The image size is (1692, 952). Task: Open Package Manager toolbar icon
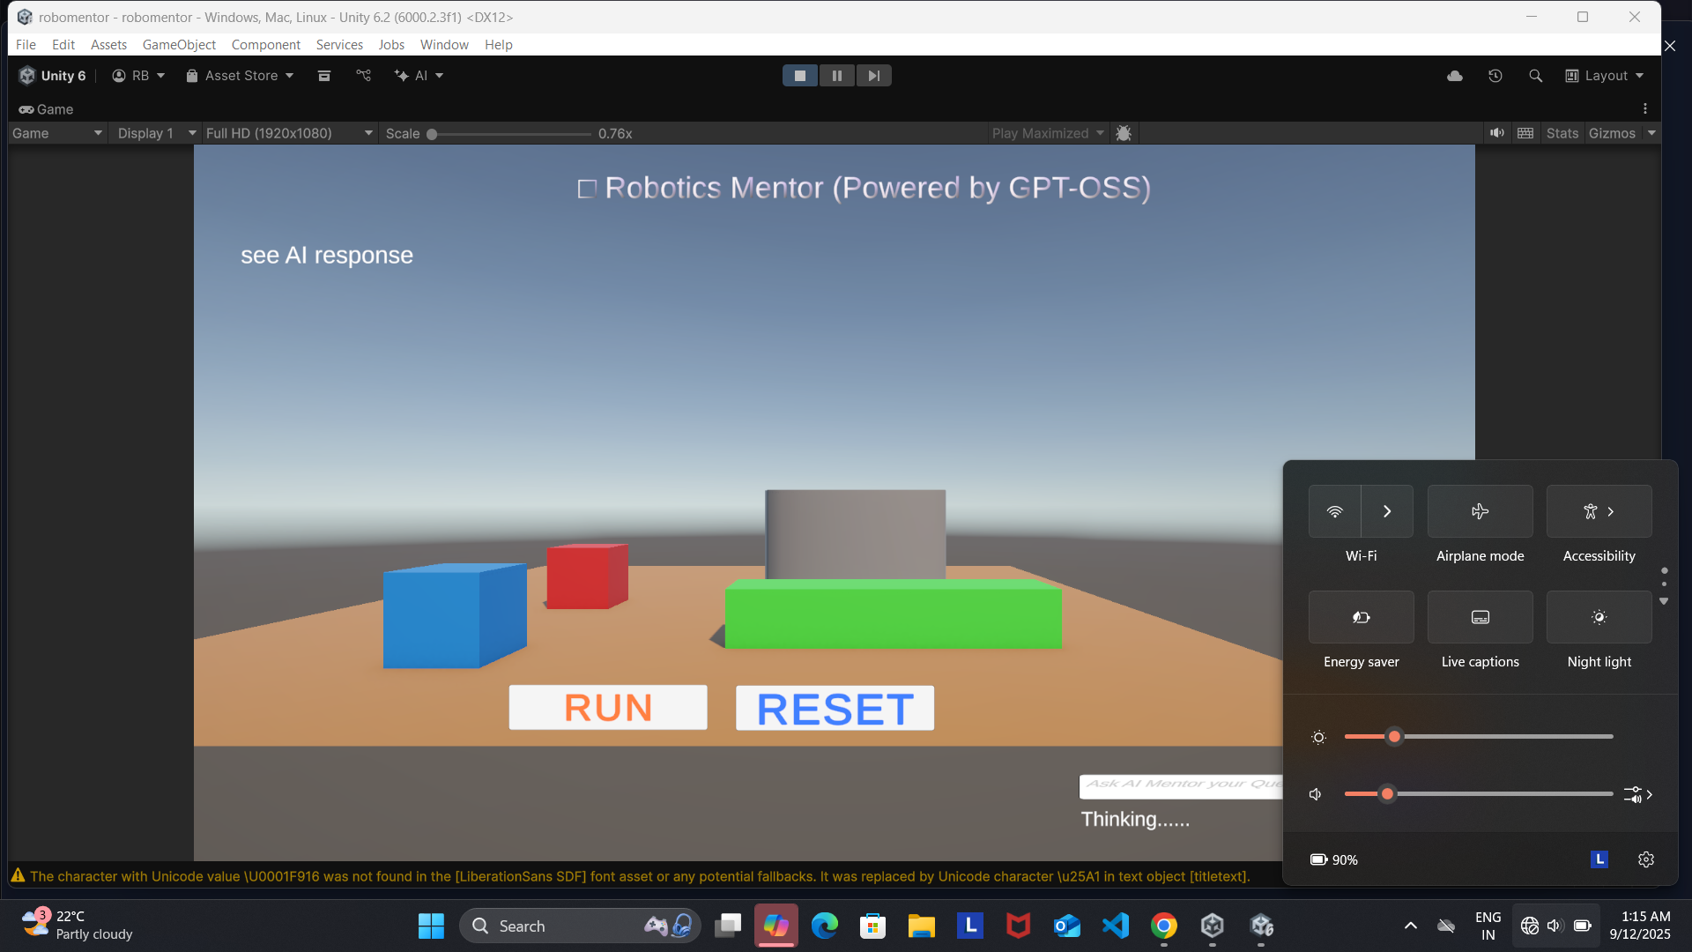pos(324,76)
